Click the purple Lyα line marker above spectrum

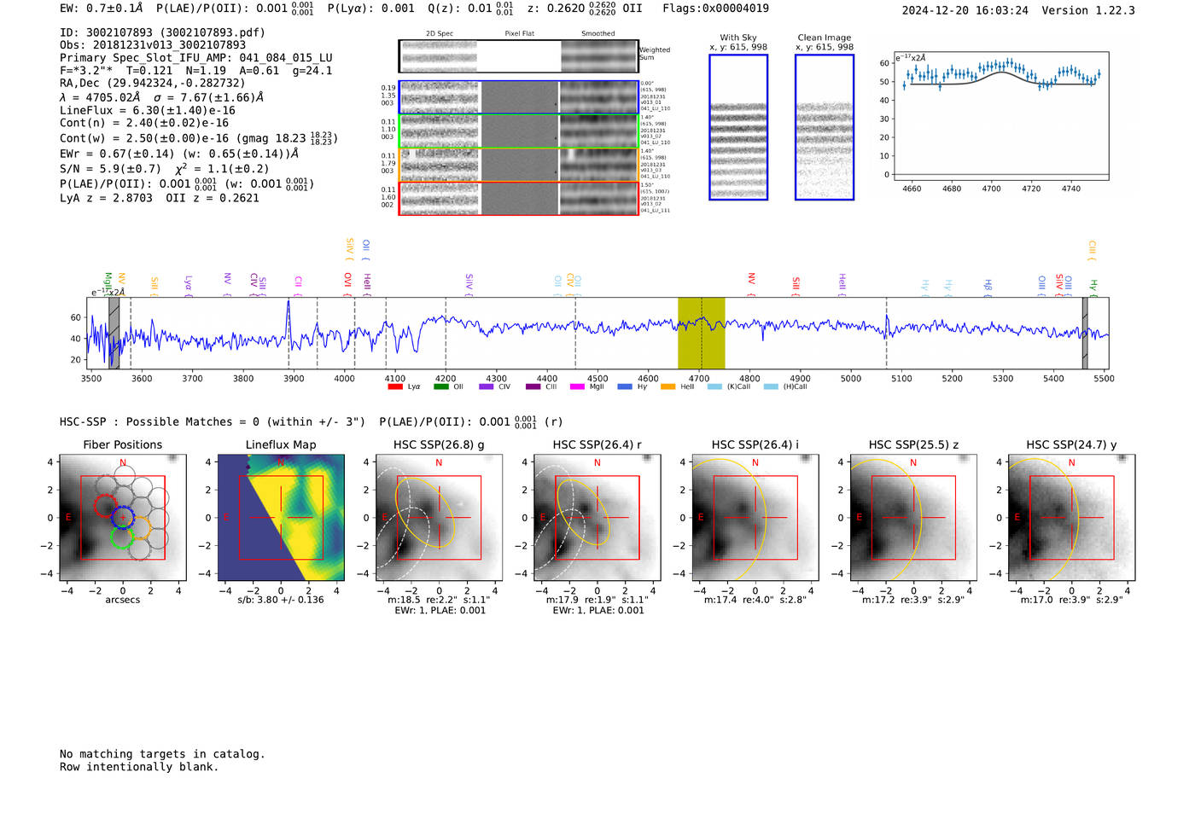[188, 284]
